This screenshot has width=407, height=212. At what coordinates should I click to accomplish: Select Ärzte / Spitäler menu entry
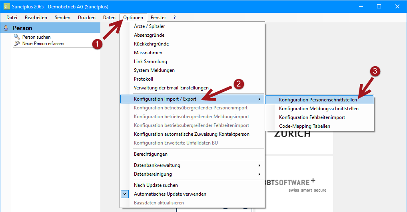click(x=192, y=26)
